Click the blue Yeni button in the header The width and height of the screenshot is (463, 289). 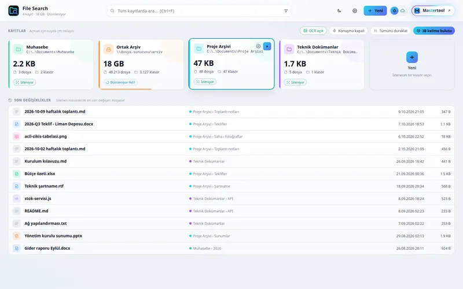coord(375,10)
